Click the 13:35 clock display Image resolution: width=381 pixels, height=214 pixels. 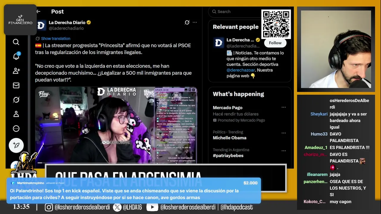[x=21, y=207]
